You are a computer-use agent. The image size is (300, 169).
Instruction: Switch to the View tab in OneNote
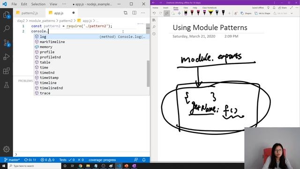(186, 8)
